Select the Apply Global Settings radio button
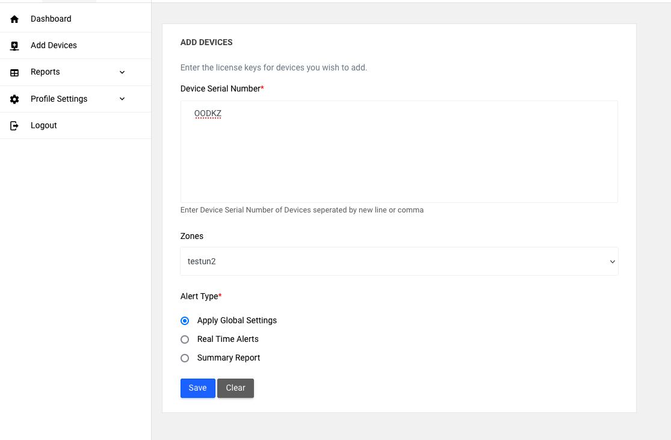 click(185, 321)
